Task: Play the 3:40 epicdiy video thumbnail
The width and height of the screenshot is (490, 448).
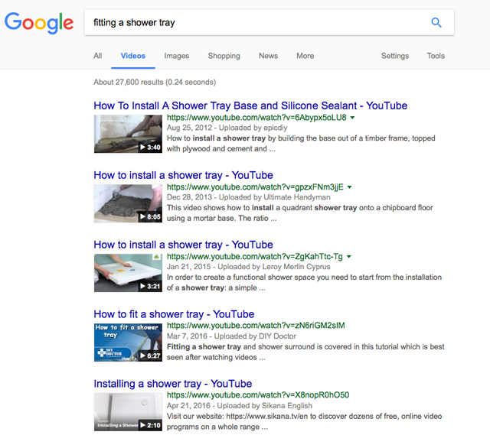Action: tap(128, 134)
